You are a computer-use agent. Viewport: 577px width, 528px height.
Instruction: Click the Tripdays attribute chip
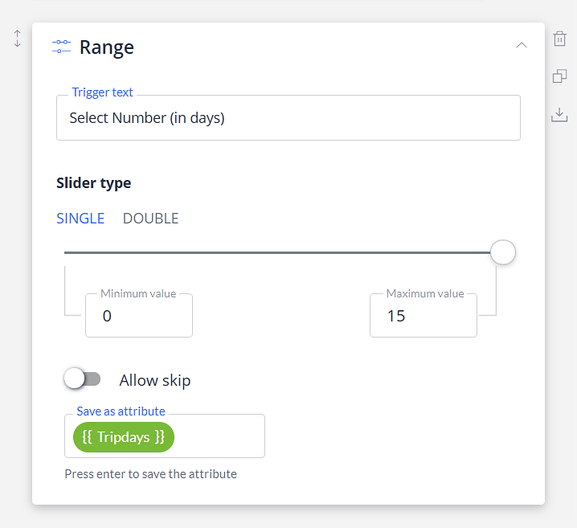tap(124, 437)
